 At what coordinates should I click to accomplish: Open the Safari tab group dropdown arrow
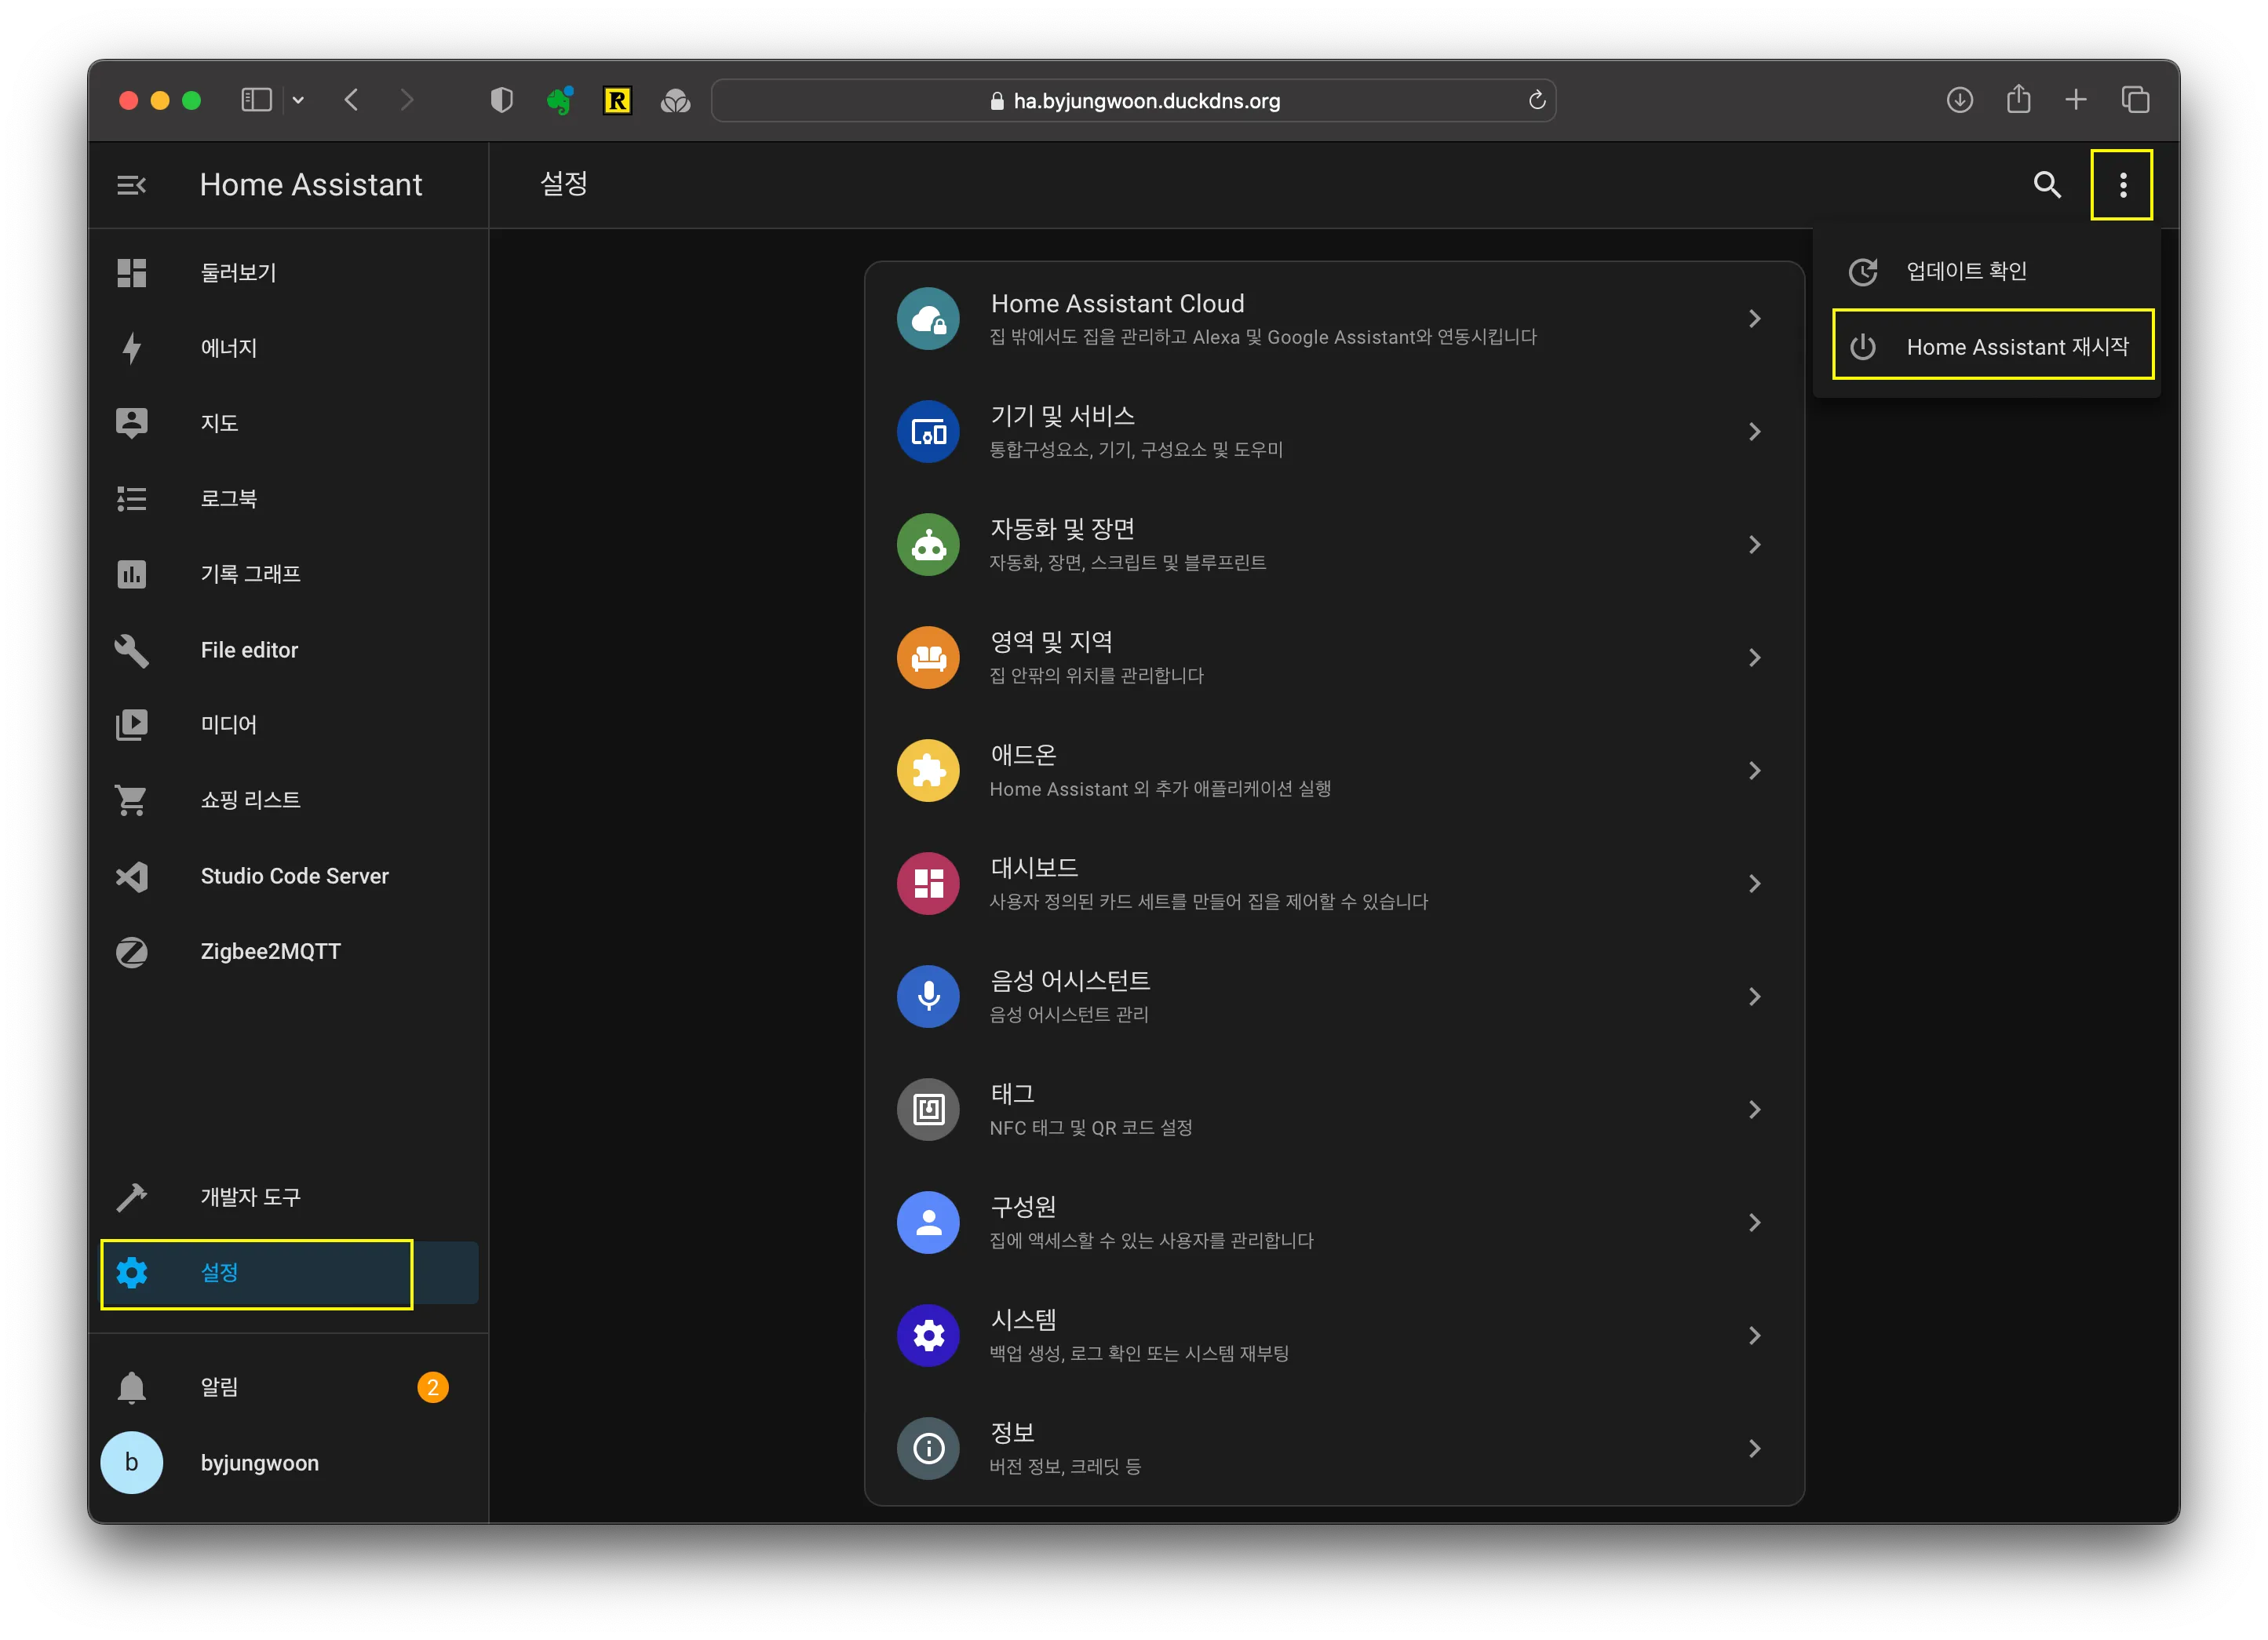pyautogui.click(x=298, y=100)
